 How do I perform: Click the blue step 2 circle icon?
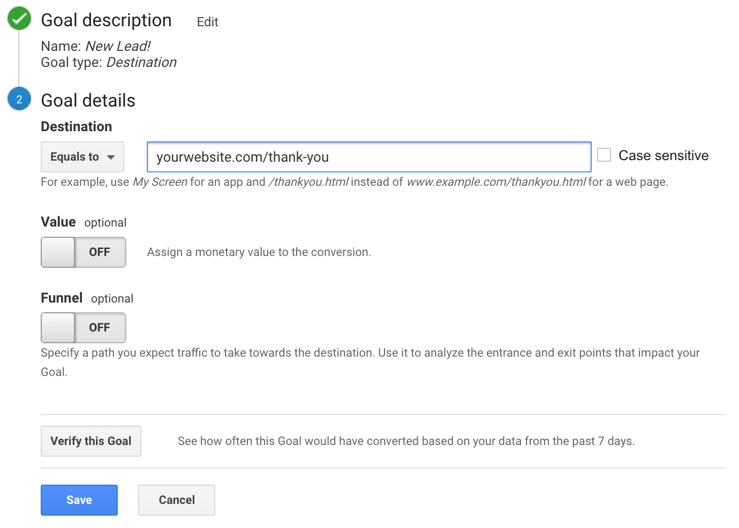[19, 99]
